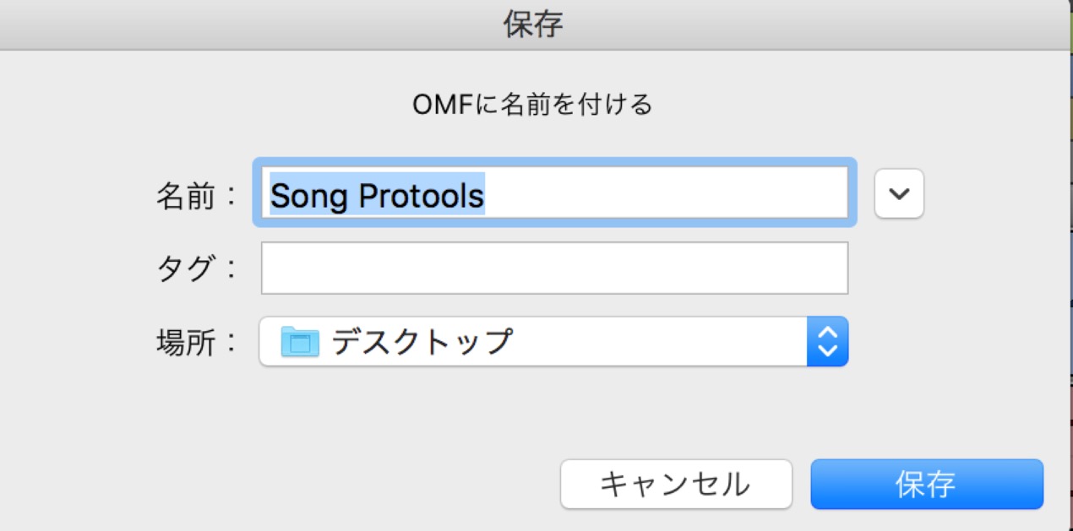
Task: Click the blue up-down arrows of 場所 popup
Action: pyautogui.click(x=827, y=341)
